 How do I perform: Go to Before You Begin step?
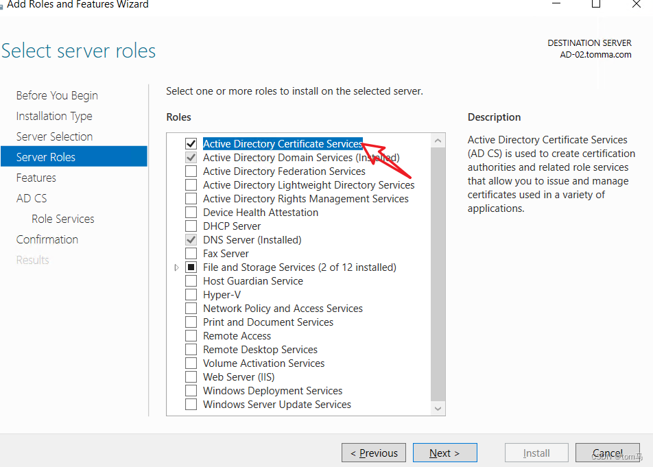pos(57,95)
